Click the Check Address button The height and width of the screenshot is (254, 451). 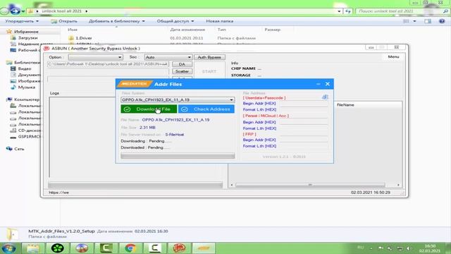206,109
